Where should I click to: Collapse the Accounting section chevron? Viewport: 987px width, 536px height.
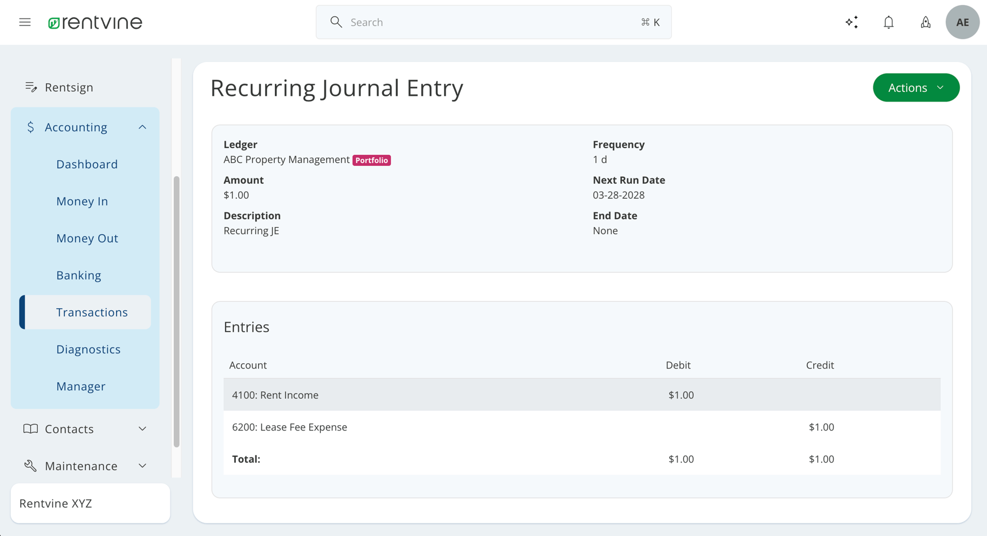point(142,127)
